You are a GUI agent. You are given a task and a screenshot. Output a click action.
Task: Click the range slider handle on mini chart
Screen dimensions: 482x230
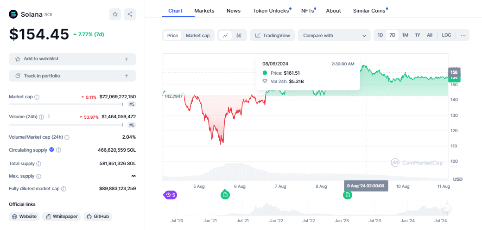click(x=446, y=208)
